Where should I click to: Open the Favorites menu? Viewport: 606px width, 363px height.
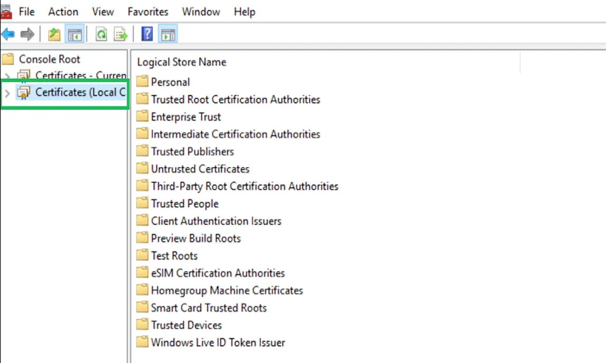click(x=148, y=12)
